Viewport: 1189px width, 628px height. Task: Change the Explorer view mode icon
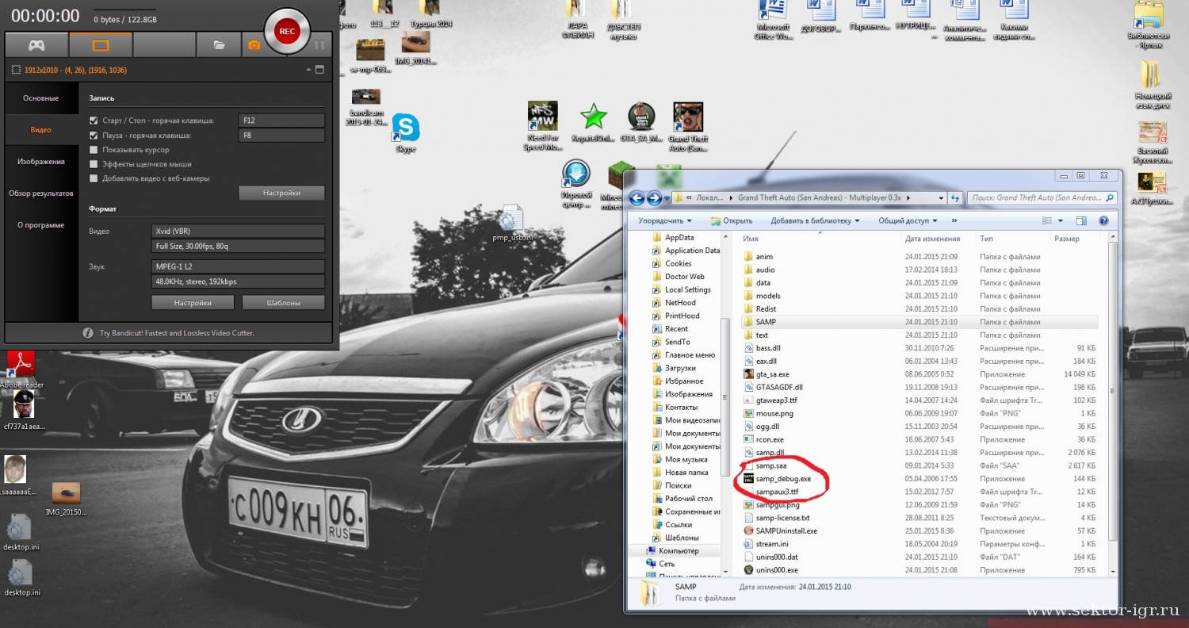point(1048,220)
